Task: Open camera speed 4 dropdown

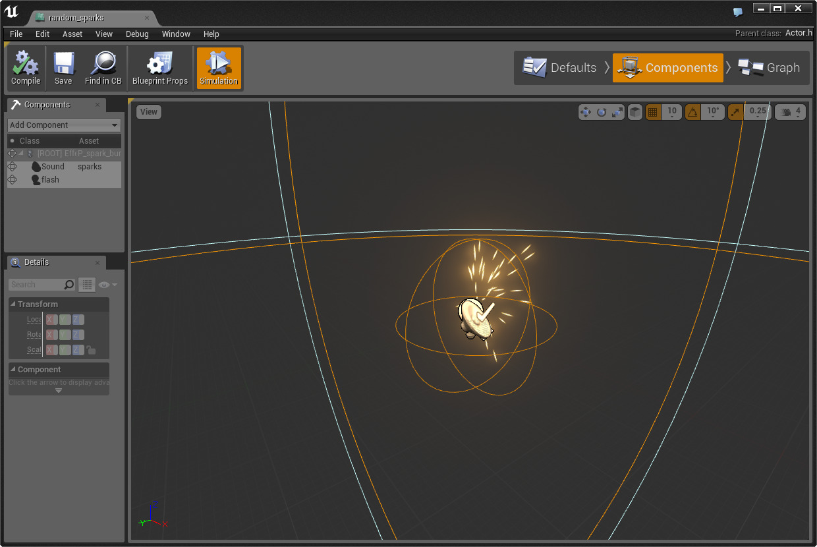Action: [790, 112]
